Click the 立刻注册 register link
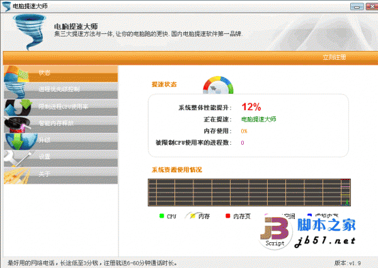Viewport: 378px width, 268px height. pos(334,57)
